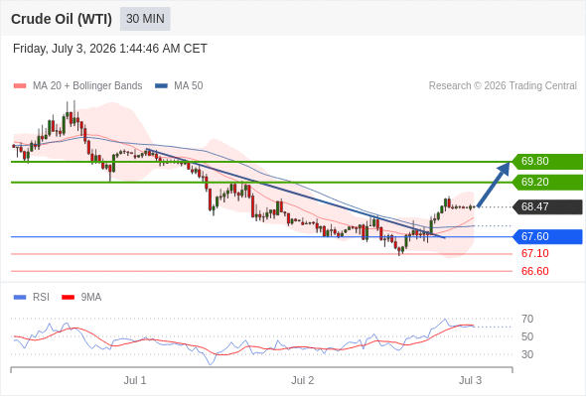The height and width of the screenshot is (397, 586).
Task: Click the red 9MA legend swatch
Action: click(68, 298)
